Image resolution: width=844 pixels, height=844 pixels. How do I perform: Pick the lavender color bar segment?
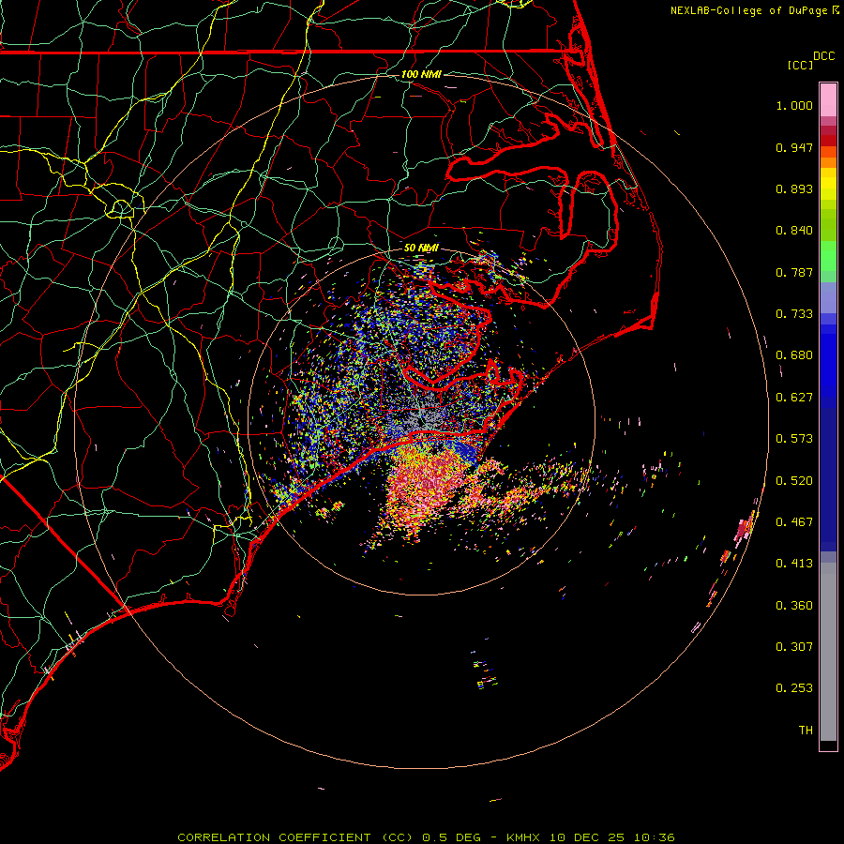click(828, 298)
